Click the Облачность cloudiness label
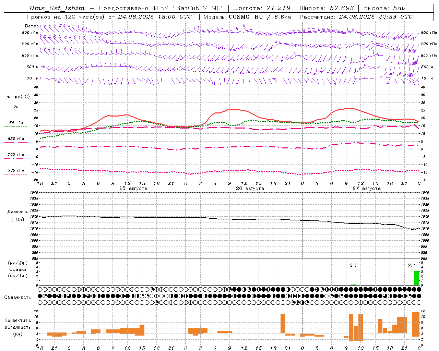Image resolution: width=439 pixels, height=351 pixels. click(17, 297)
